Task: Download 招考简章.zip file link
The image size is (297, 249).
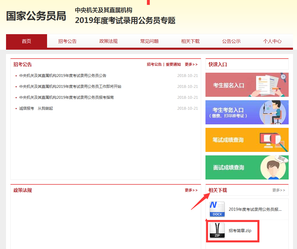Action: coord(240,231)
